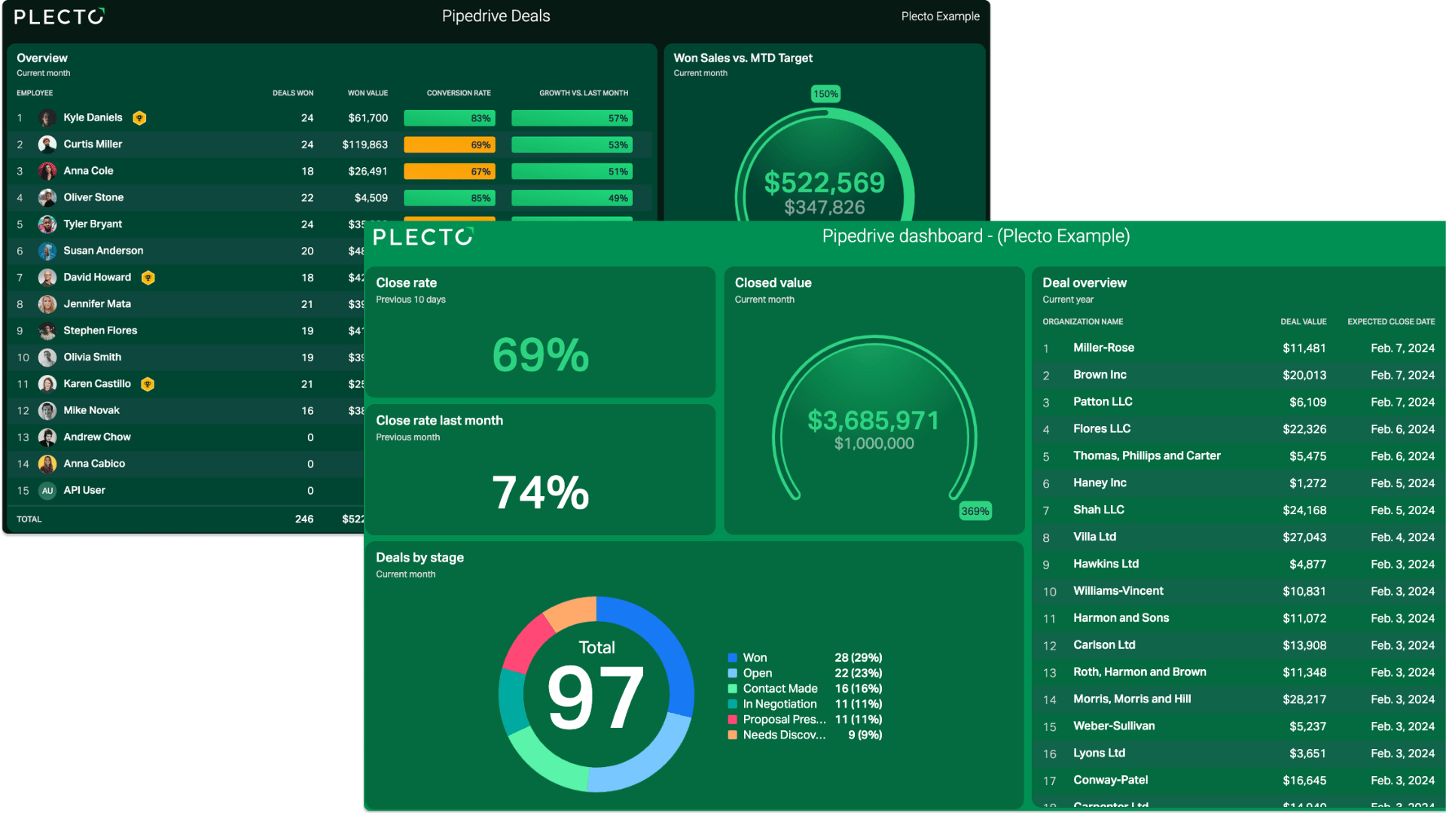
Task: Click Kyle Daniels' 83% conversion bar
Action: click(450, 118)
